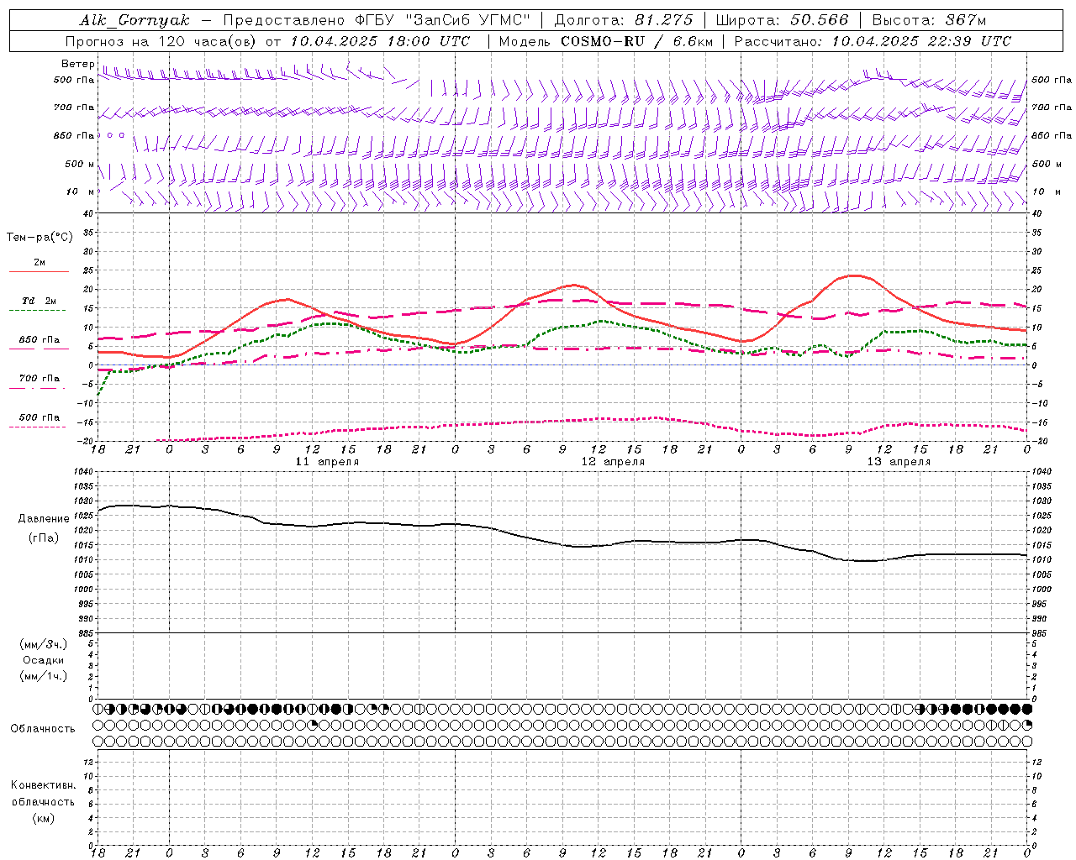Click 40 on left temperature axis
This screenshot has height=860, width=1076.
point(87,213)
